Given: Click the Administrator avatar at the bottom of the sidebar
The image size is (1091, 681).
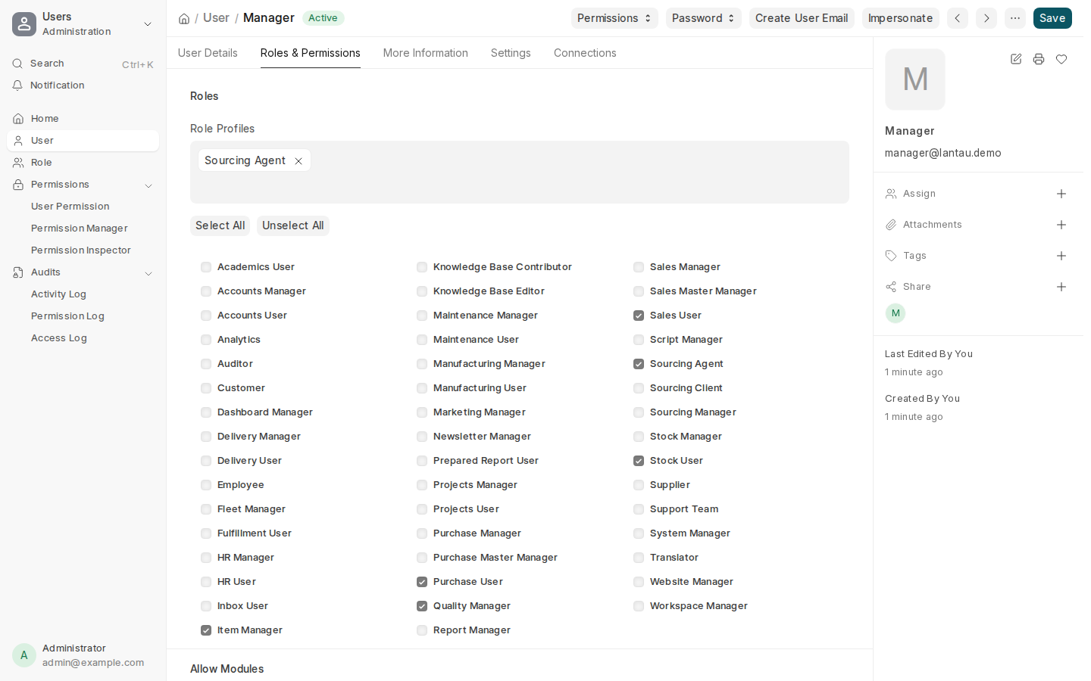Looking at the screenshot, I should point(24,655).
